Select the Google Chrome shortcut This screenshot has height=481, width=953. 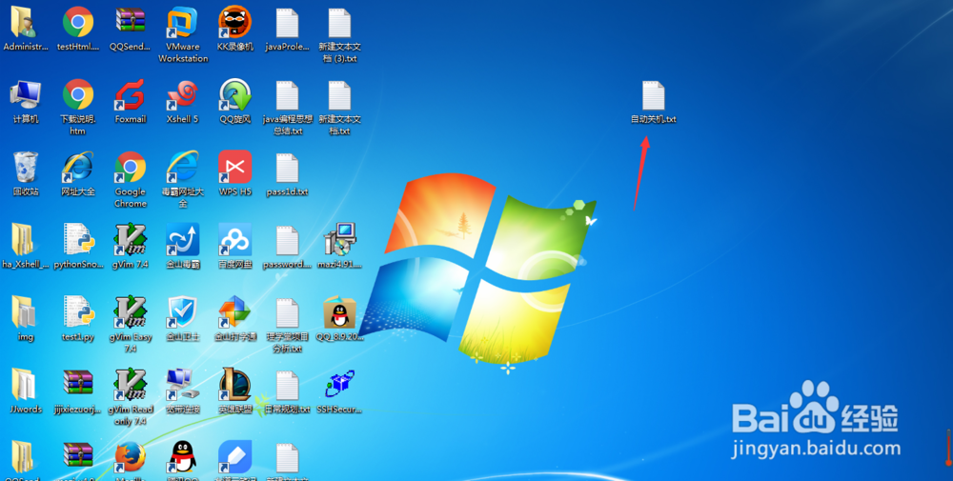tap(130, 180)
